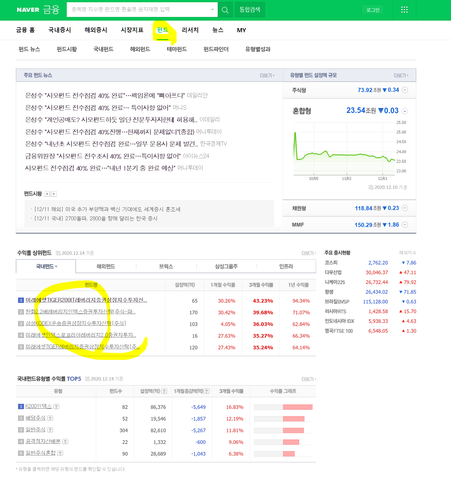Image resolution: width=451 pixels, height=487 pixels.
Task: Click previous arrow next to 펀드시황
Action: coord(47,194)
